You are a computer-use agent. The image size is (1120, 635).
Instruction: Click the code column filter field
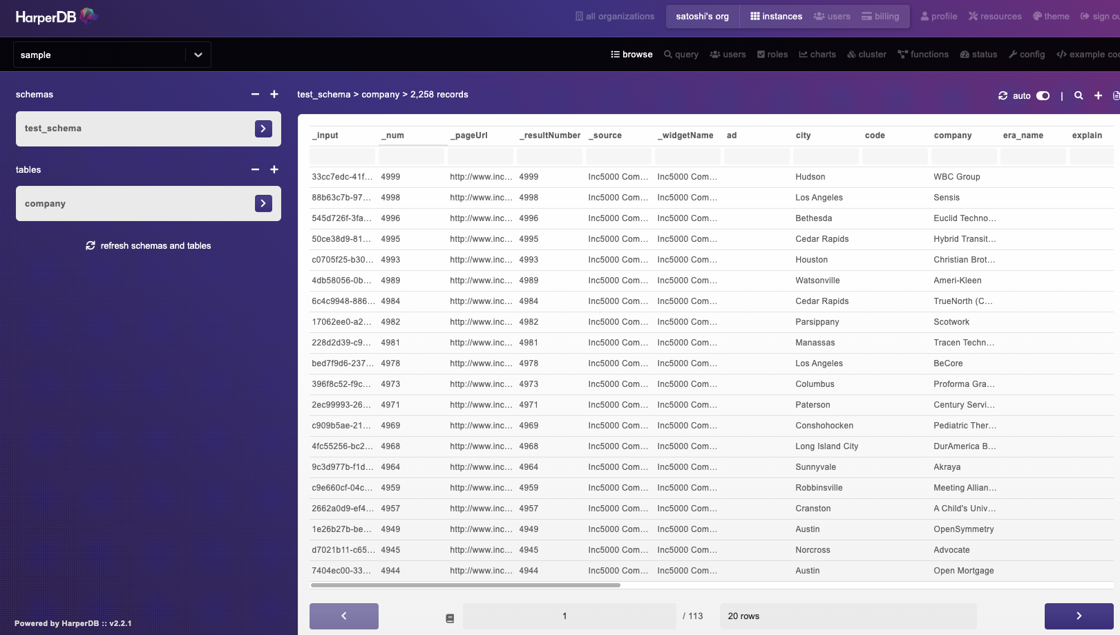[895, 156]
